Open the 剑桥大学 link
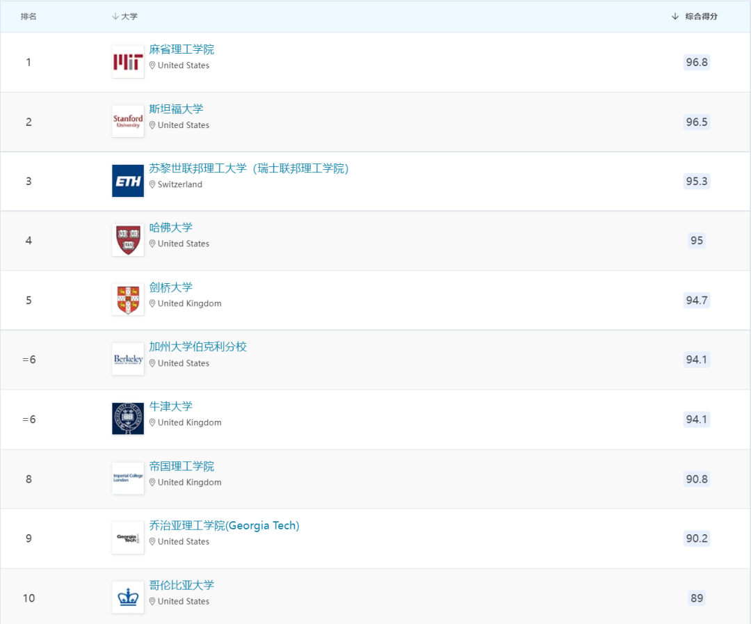 click(x=170, y=287)
